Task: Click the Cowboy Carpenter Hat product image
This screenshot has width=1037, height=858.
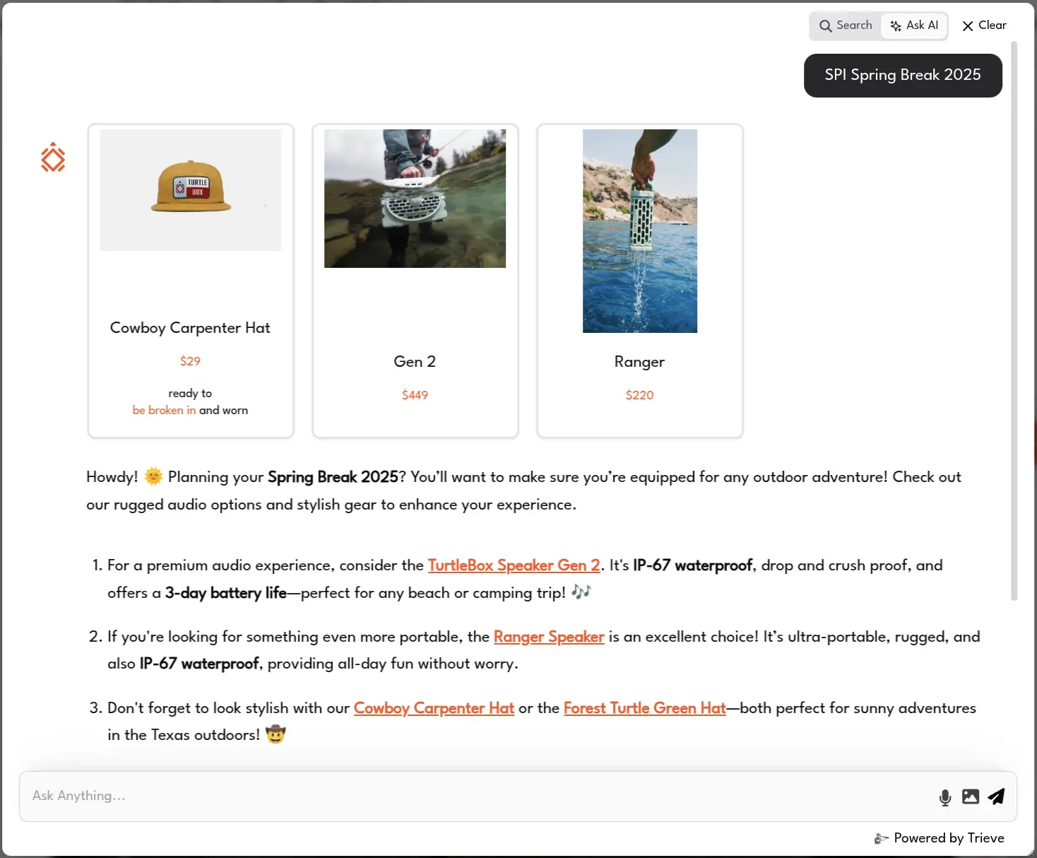Action: pyautogui.click(x=191, y=190)
